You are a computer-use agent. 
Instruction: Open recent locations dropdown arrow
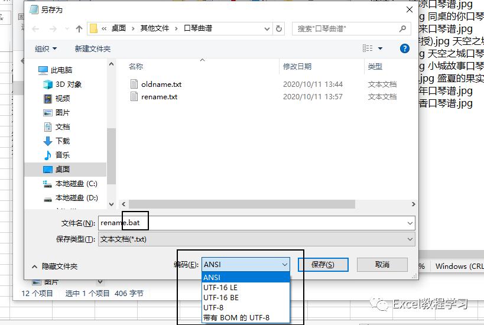point(67,29)
